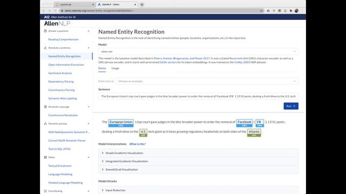The height and width of the screenshot is (194, 346).
Task: Open the browser profile avatar
Action: pyautogui.click(x=296, y=11)
